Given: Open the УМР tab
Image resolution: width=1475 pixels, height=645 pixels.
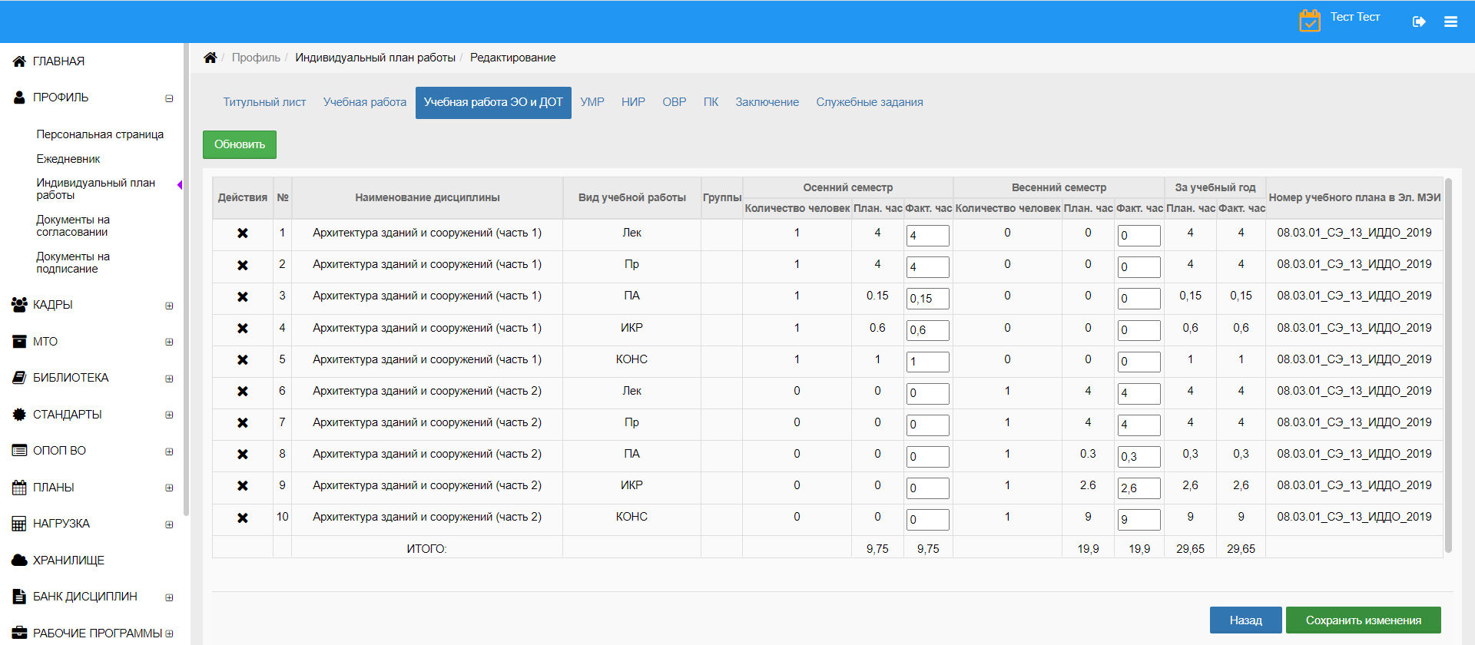Looking at the screenshot, I should click(592, 102).
